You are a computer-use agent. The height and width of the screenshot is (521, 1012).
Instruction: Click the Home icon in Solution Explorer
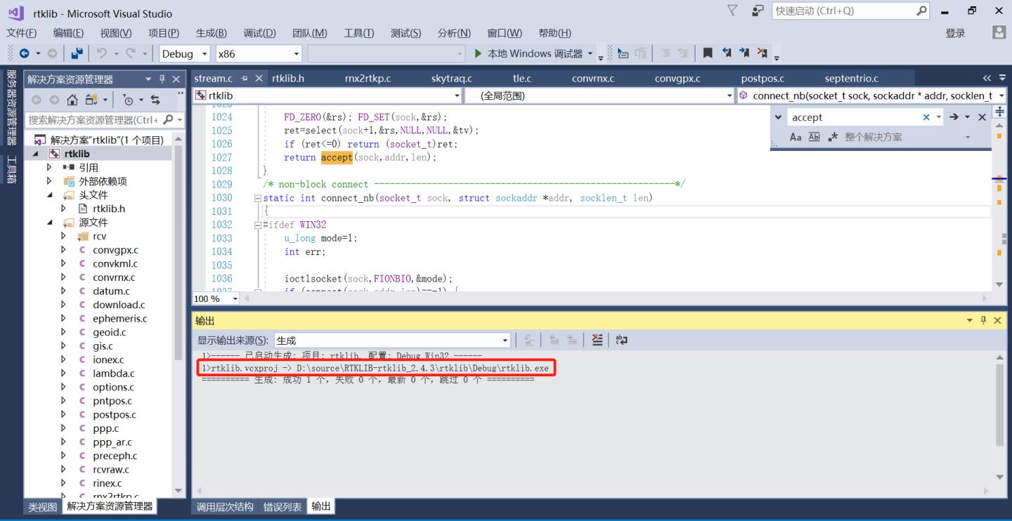72,100
